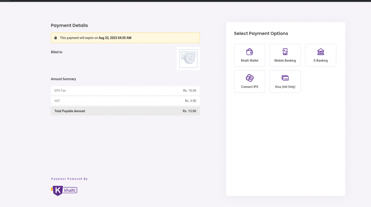Choose the Visa (Intl Only) label text
The height and width of the screenshot is (207, 371).
point(285,87)
